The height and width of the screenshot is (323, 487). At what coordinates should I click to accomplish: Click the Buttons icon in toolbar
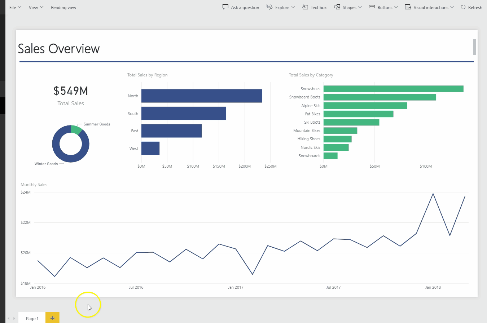pos(372,7)
